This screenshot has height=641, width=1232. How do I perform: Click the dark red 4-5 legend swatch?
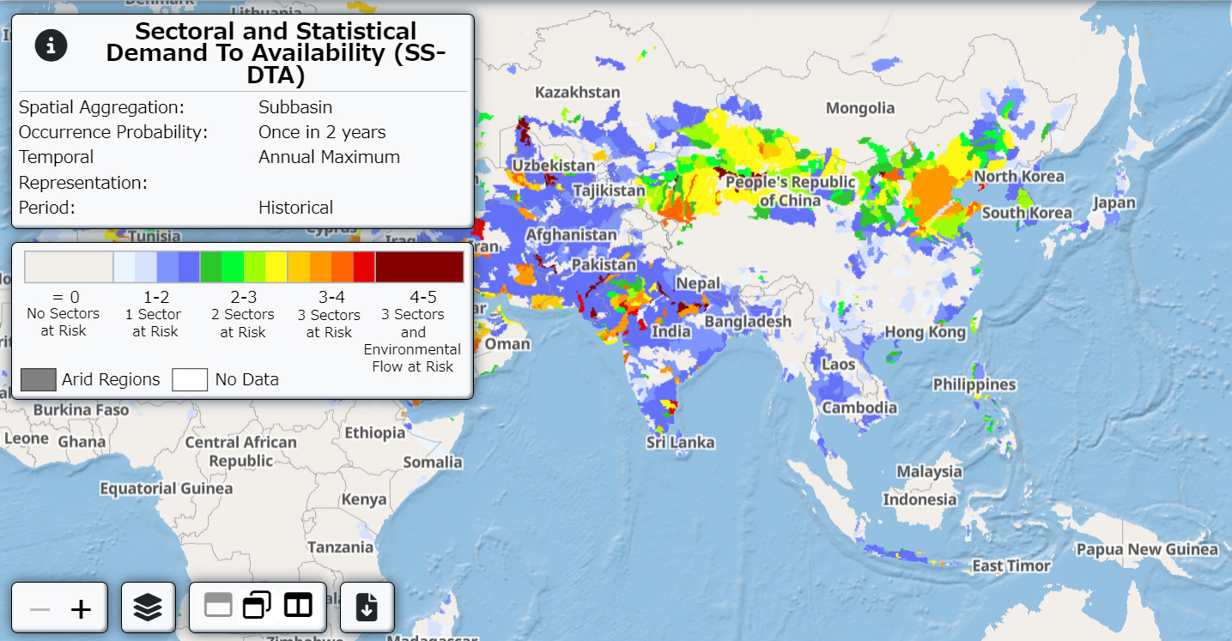(419, 267)
